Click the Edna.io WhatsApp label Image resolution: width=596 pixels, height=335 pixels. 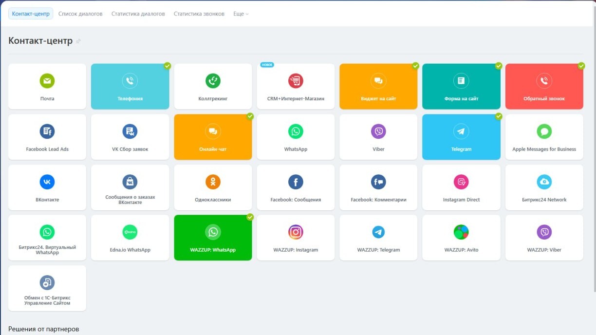click(x=130, y=250)
